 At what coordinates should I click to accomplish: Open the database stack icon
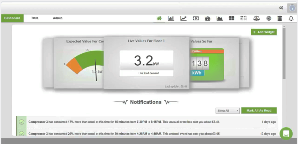click(280, 19)
